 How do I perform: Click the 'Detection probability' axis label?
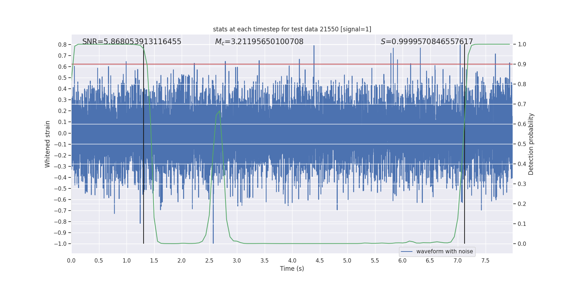[531, 144]
